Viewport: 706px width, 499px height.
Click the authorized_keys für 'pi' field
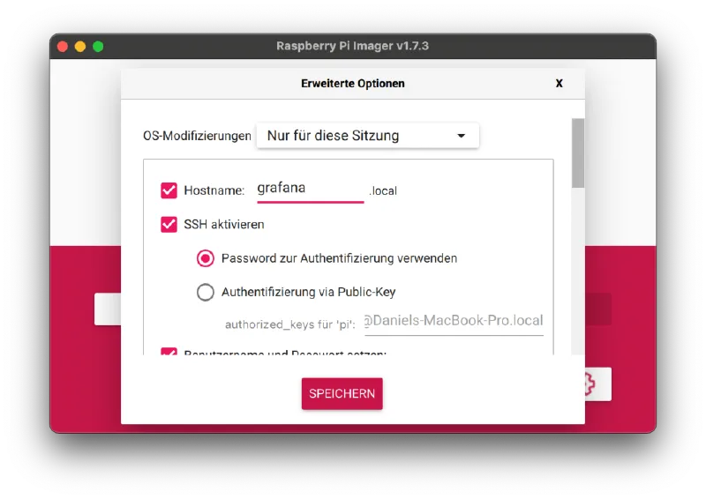(x=454, y=322)
